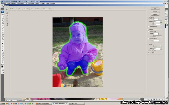Select the Fill tool in Extract dialog
Viewport: 169px width, 105px height.
pyautogui.click(x=7, y=11)
